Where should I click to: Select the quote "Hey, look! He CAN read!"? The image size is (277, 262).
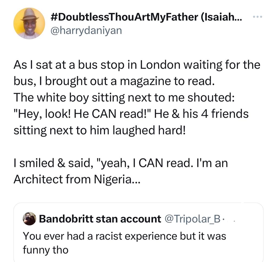(x=84, y=114)
